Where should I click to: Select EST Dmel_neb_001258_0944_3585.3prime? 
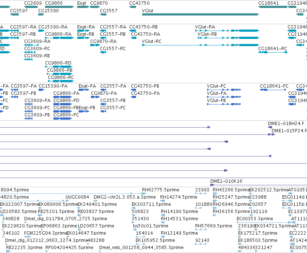coord(100,251)
